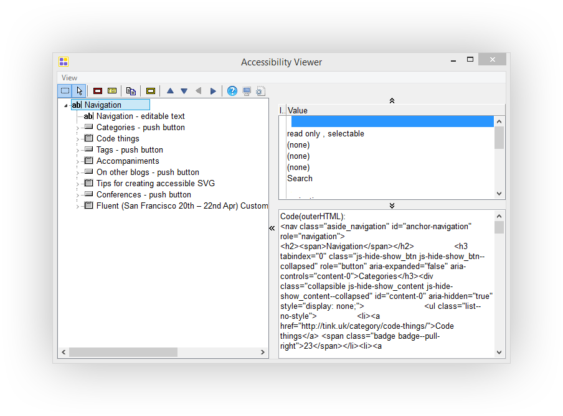This screenshot has height=416, width=563.
Task: Open help with the question mark icon
Action: [232, 91]
